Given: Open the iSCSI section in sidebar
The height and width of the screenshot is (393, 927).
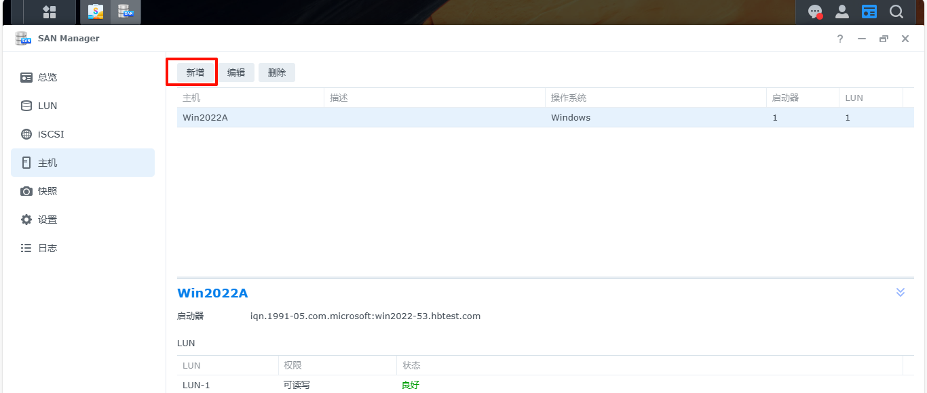Looking at the screenshot, I should point(51,134).
